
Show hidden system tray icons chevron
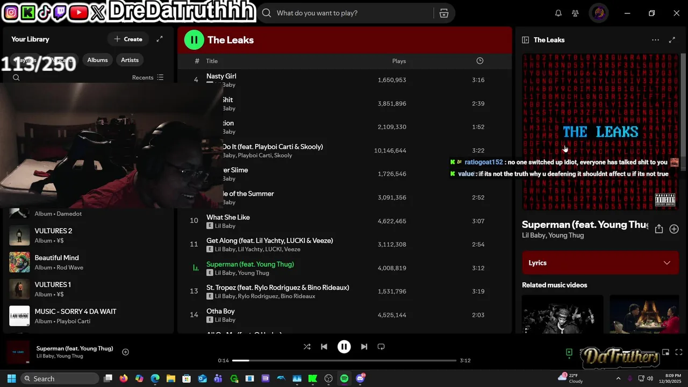coord(618,378)
